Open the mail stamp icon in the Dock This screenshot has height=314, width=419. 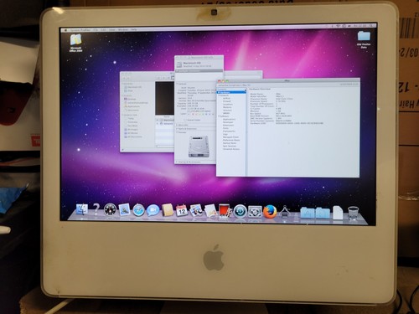tap(124, 209)
